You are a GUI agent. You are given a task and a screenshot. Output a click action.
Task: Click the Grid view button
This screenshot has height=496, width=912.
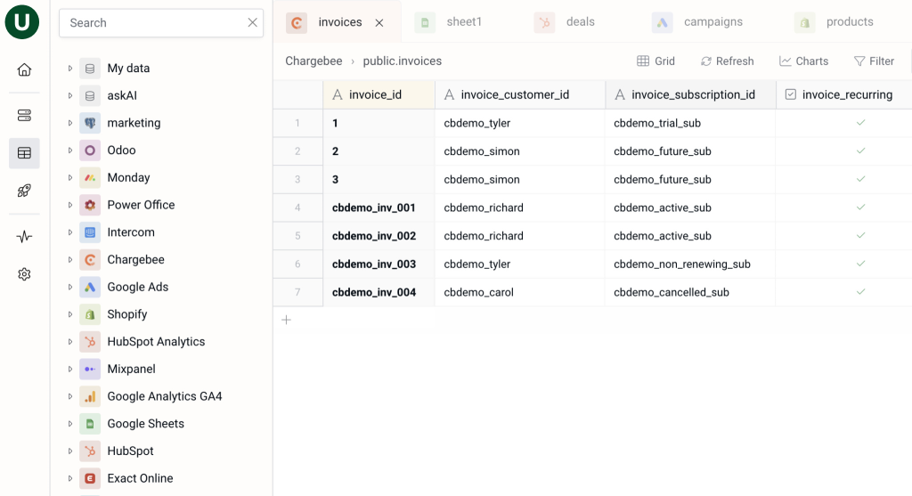point(656,61)
